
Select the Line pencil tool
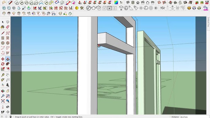point(3,33)
